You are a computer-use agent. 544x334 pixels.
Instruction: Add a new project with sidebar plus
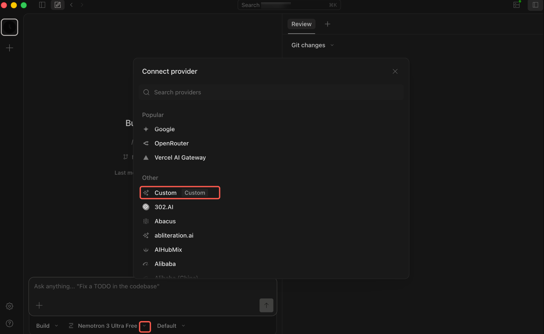[x=10, y=48]
